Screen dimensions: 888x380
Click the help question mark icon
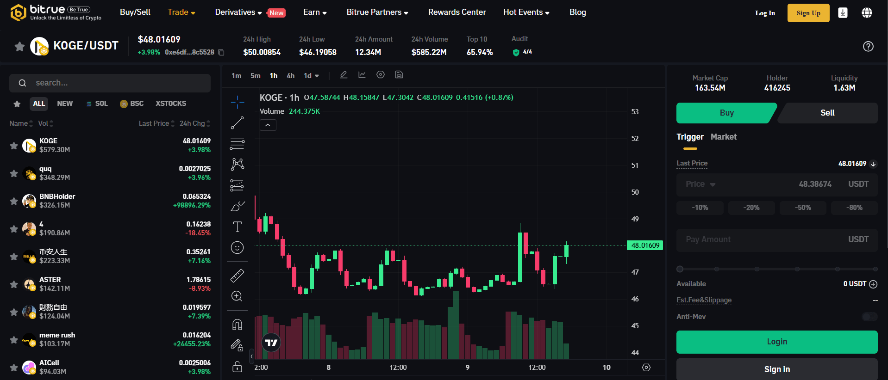click(868, 46)
